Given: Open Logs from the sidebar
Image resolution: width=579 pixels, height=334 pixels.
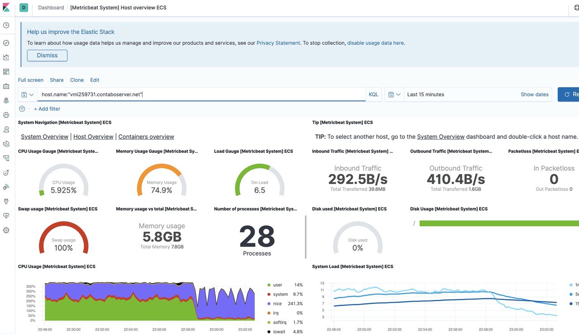Looking at the screenshot, I should (x=6, y=144).
